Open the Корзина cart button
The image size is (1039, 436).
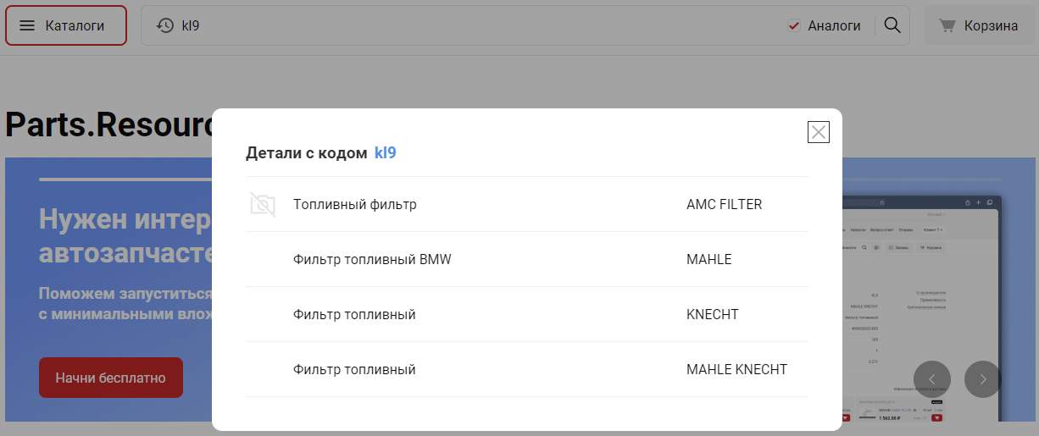(978, 25)
